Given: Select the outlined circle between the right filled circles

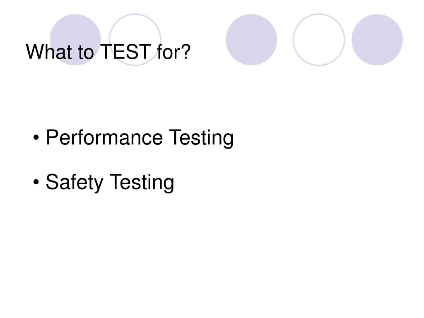Looking at the screenshot, I should (x=319, y=40).
